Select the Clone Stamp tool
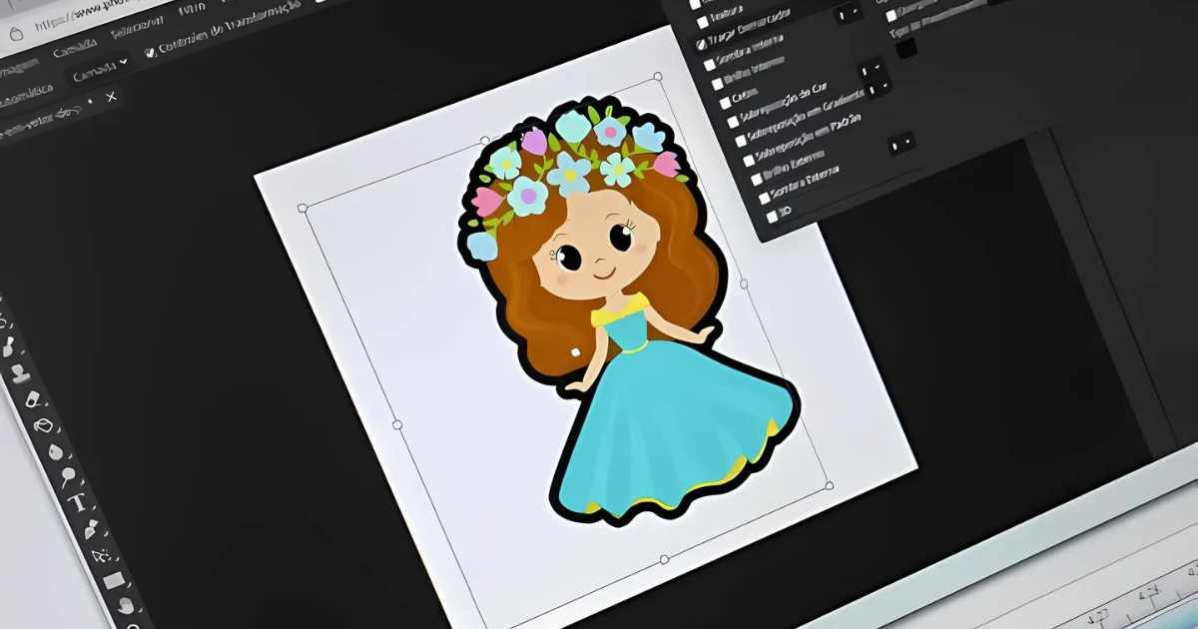 click(20, 373)
